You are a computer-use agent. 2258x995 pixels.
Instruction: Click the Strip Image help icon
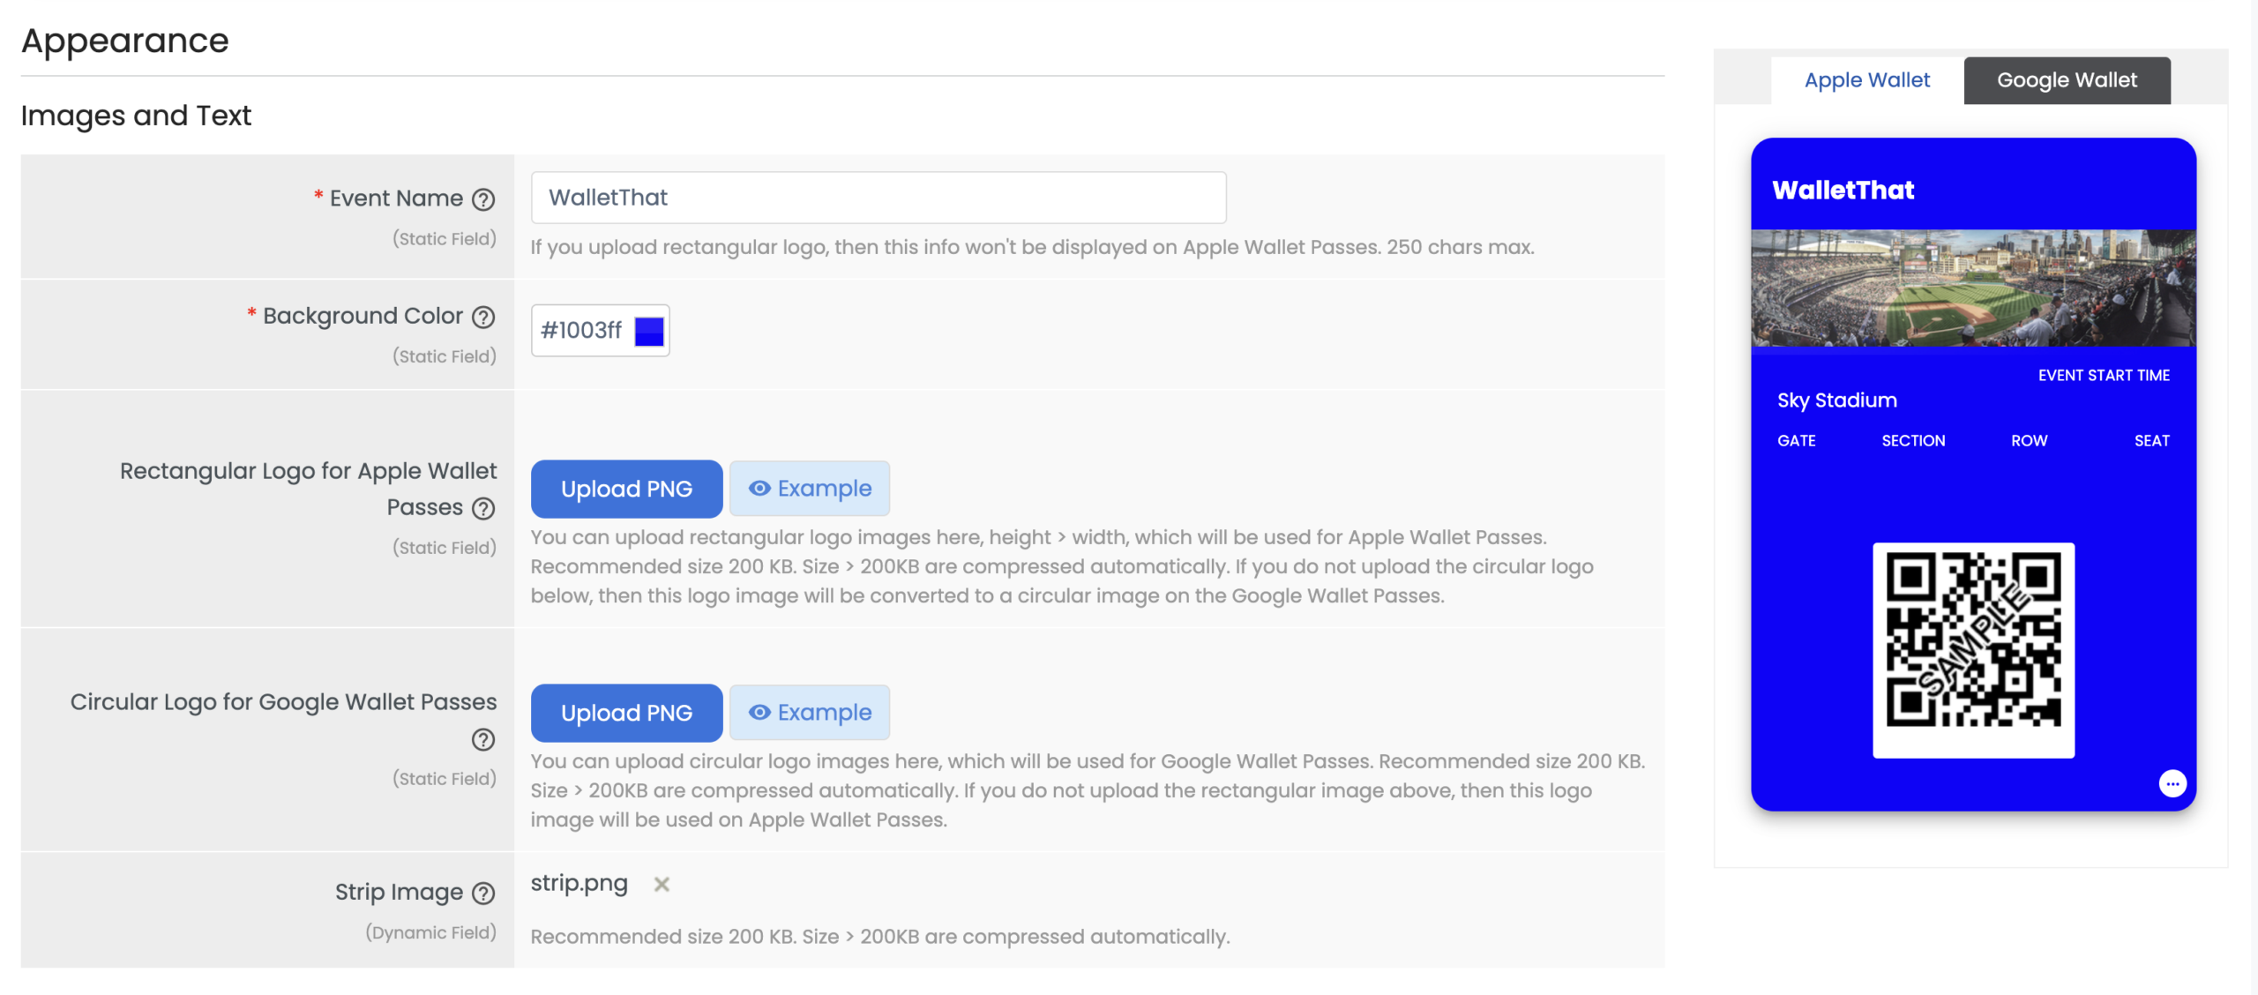(483, 894)
